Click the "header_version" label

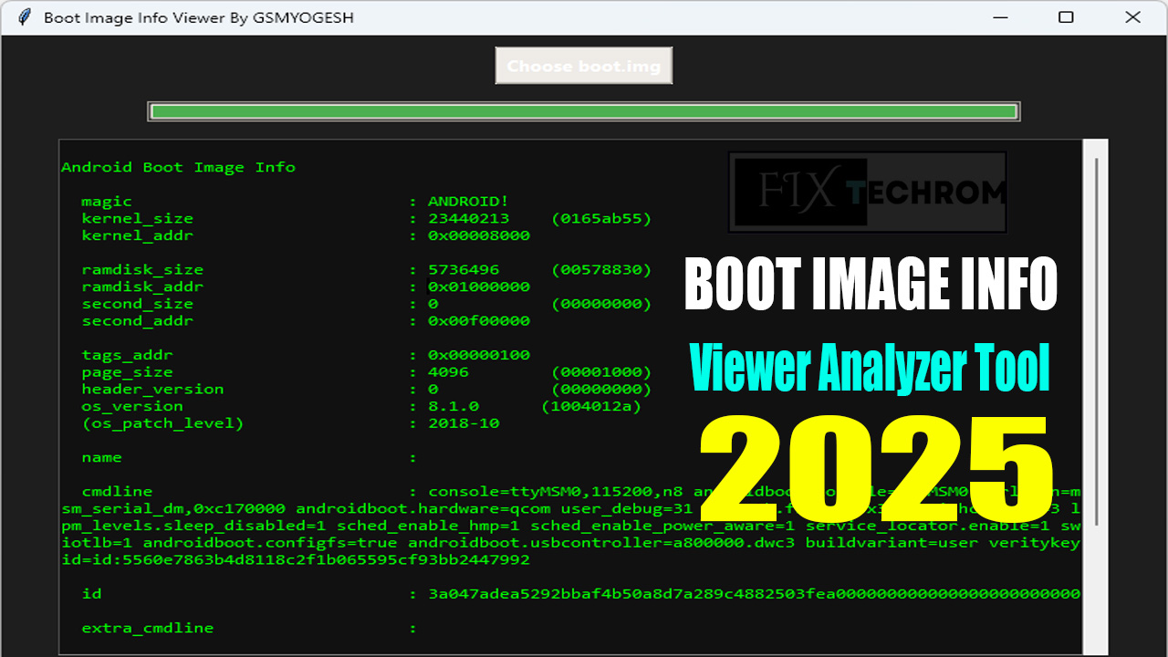153,390
